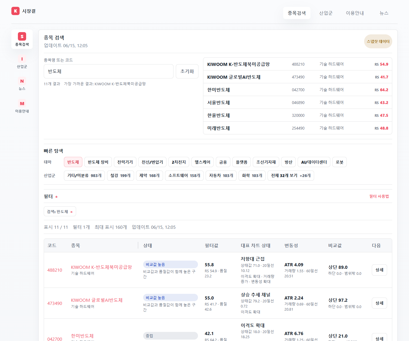Toggle the 조선기자재 theme chip
The width and height of the screenshot is (409, 341).
tap(266, 162)
